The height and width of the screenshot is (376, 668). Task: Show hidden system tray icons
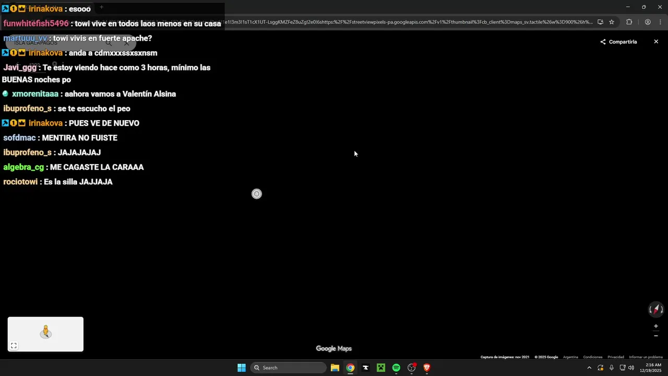(589, 368)
